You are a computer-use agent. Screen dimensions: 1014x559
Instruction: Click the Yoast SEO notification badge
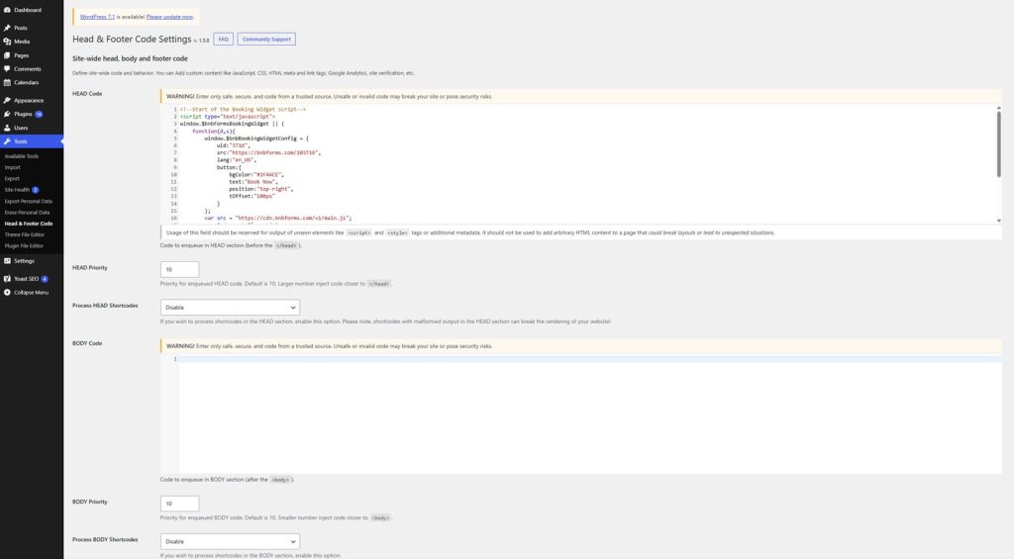pos(45,279)
